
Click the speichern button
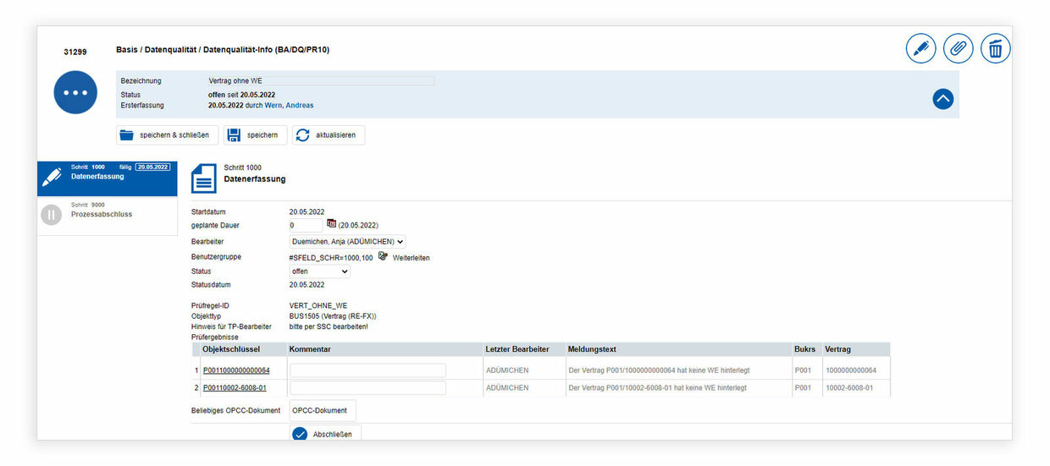click(255, 135)
